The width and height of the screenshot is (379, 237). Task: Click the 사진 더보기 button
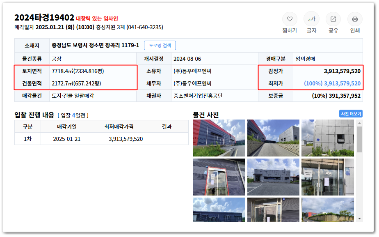coord(351,114)
